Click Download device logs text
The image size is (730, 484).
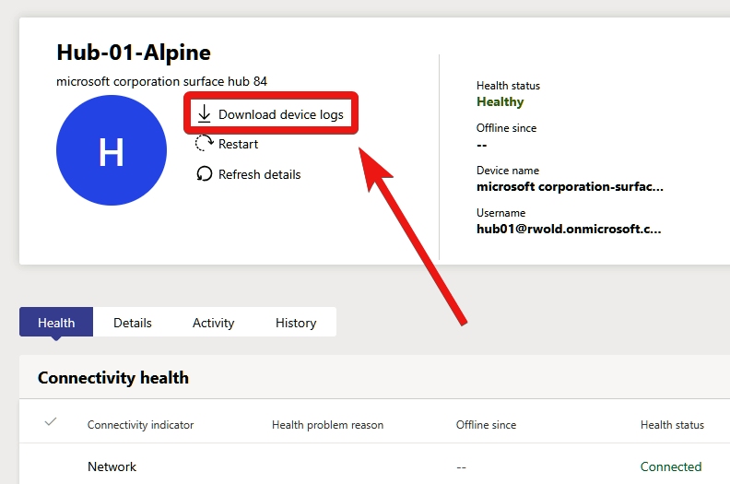[x=281, y=114]
